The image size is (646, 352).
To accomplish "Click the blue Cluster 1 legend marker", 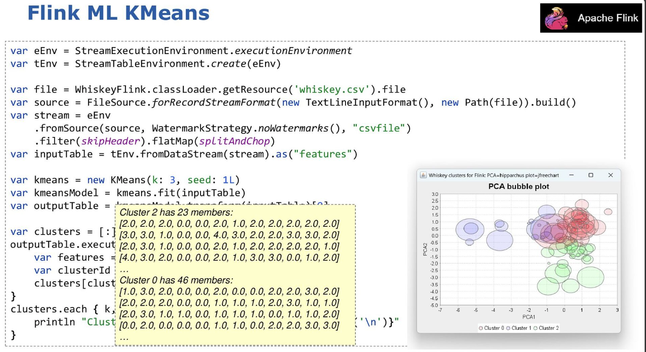I will point(508,328).
